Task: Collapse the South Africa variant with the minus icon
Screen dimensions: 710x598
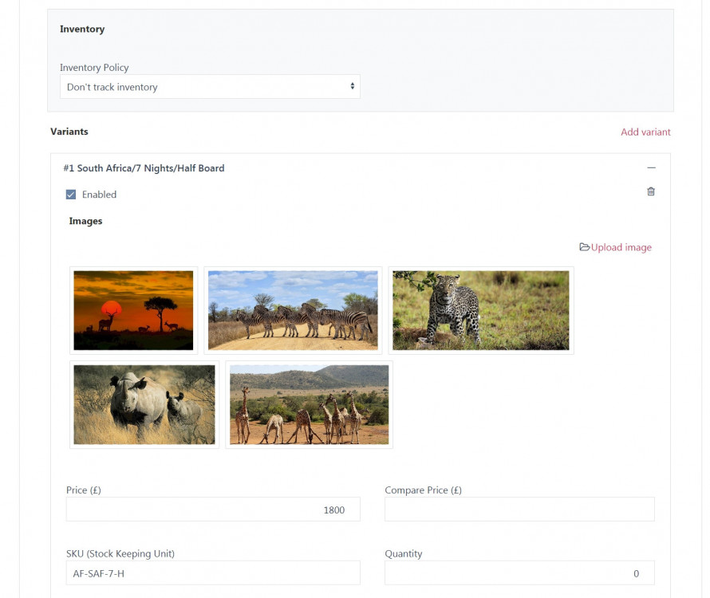Action: tap(651, 168)
